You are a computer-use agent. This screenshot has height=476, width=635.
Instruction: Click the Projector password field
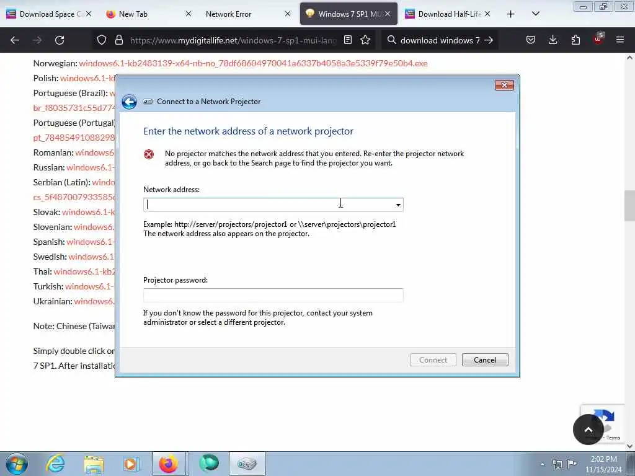click(x=273, y=295)
